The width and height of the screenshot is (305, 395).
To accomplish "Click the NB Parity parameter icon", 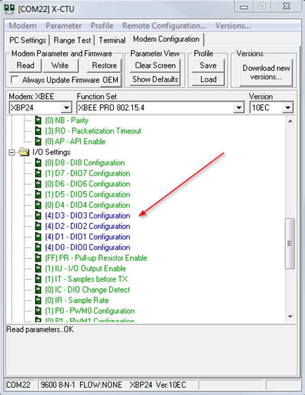I will 38,120.
